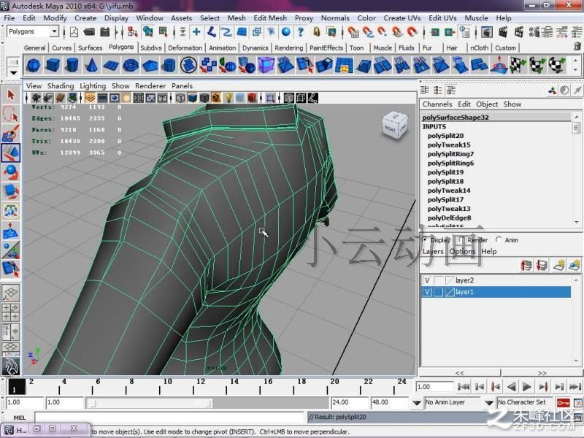The height and width of the screenshot is (438, 584).
Task: Expand the shelf menu arrow at left
Action: [x=13, y=72]
